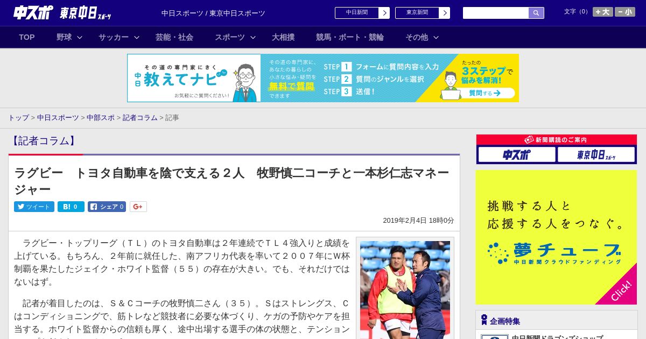The image size is (646, 339).
Task: Decrease text size with －小 button
Action: click(625, 12)
